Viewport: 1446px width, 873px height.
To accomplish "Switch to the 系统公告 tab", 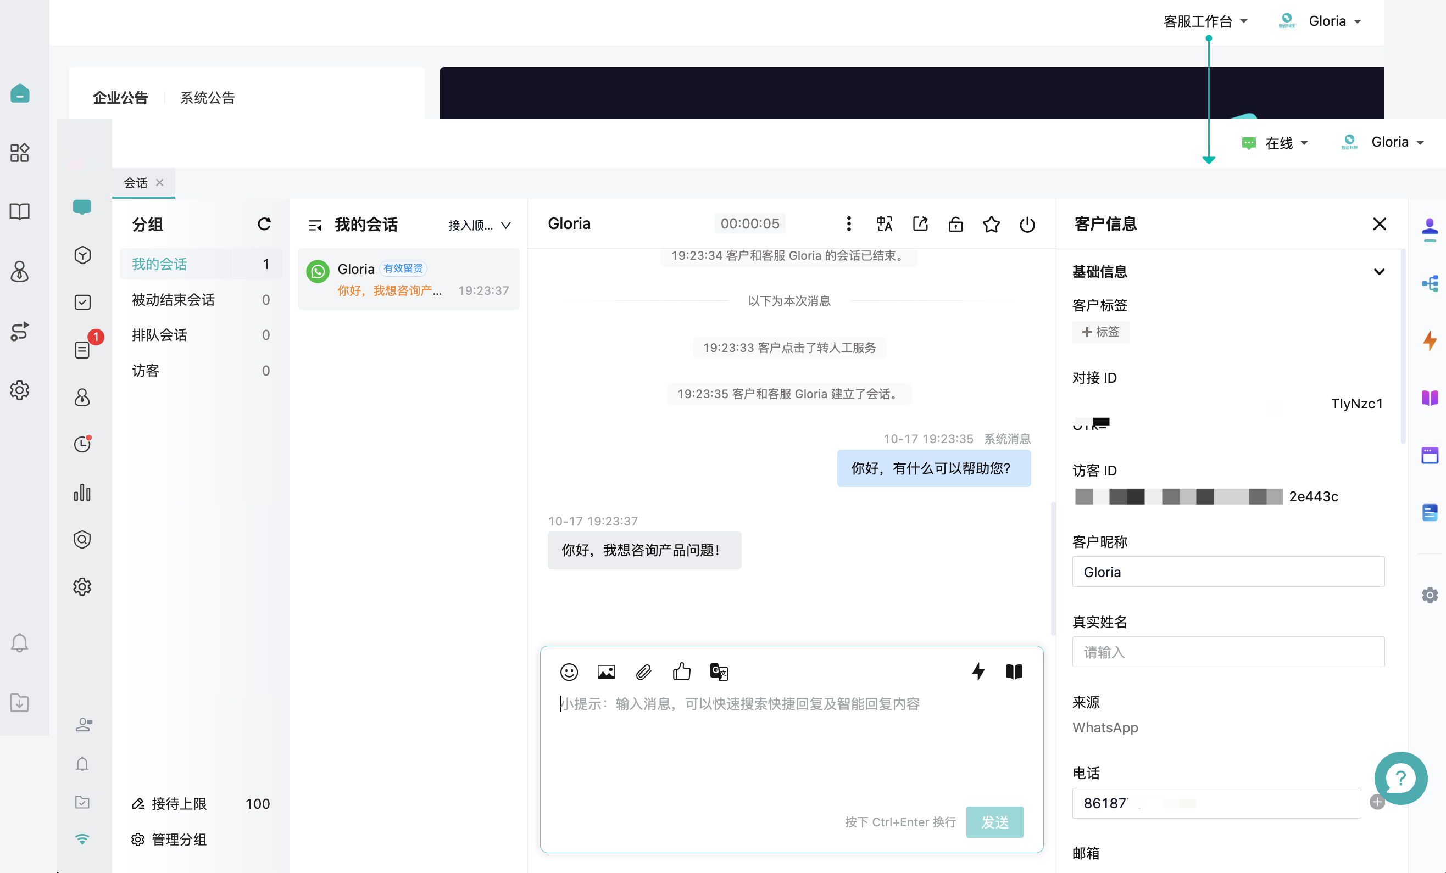I will click(207, 97).
